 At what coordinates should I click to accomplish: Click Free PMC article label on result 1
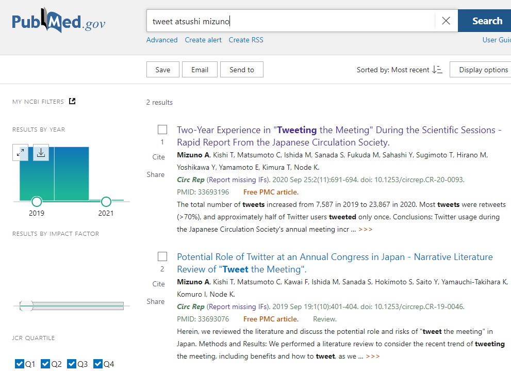[x=271, y=192]
